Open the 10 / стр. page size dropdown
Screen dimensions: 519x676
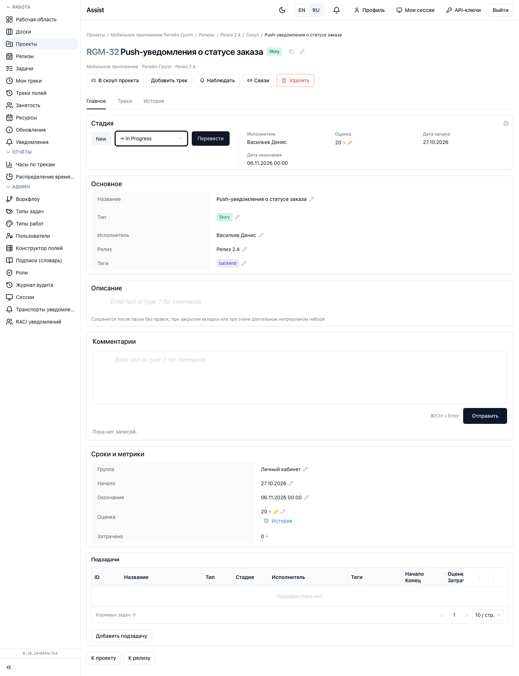488,615
